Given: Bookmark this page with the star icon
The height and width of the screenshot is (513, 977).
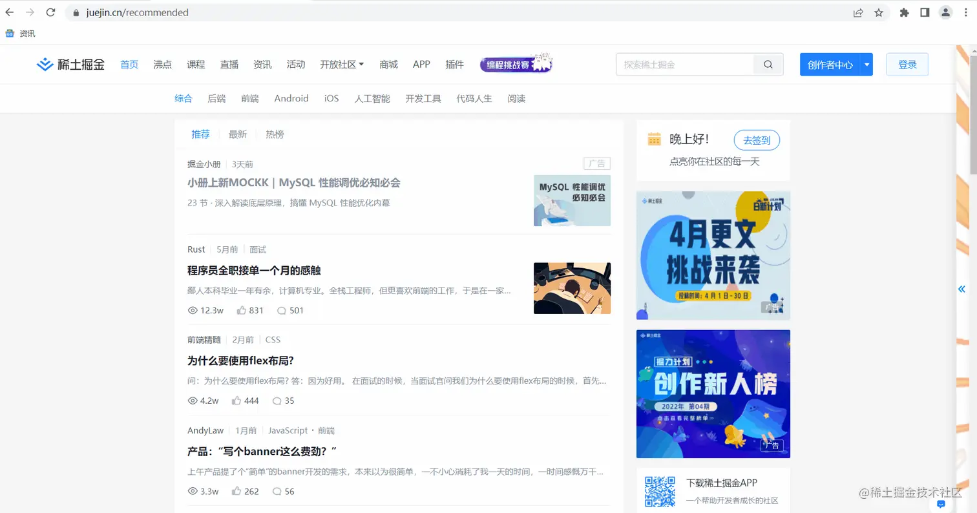Looking at the screenshot, I should tap(879, 12).
